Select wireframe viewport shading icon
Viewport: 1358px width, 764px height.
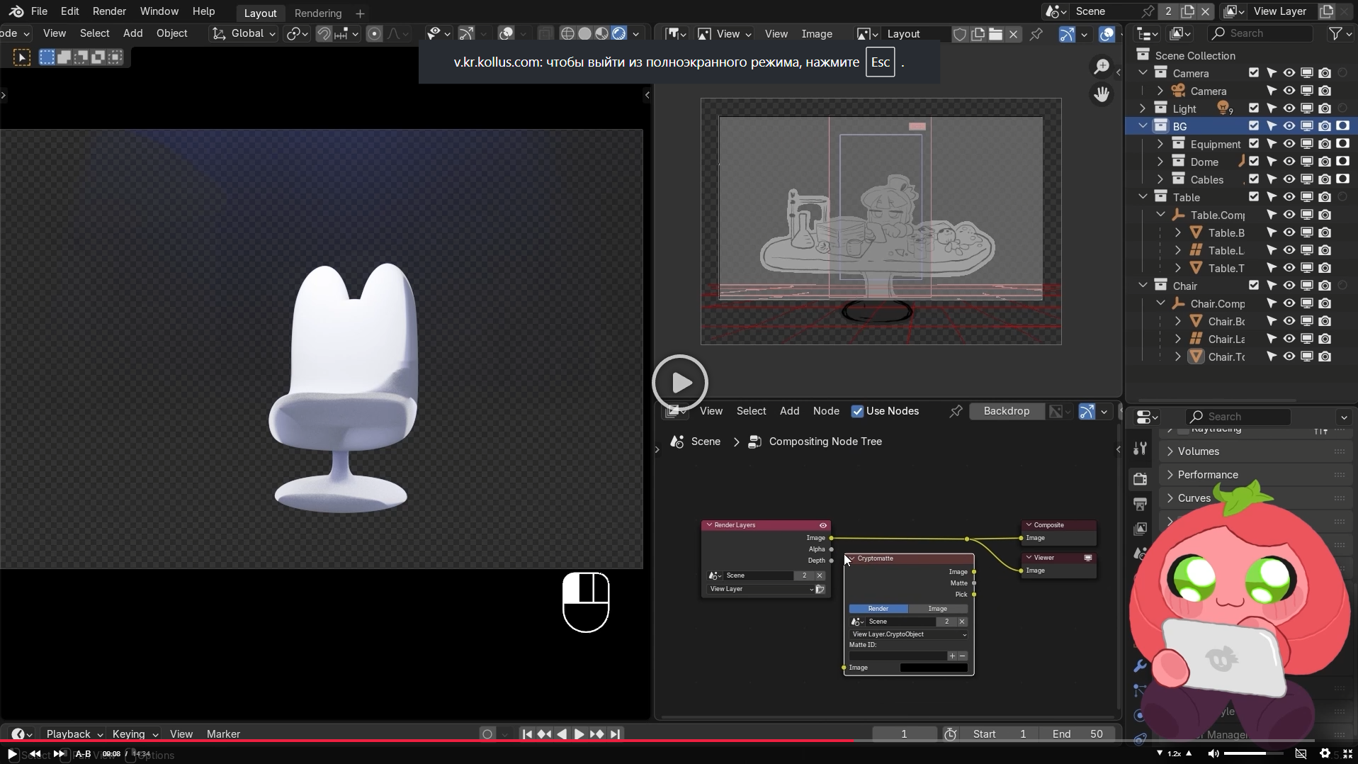(x=567, y=33)
